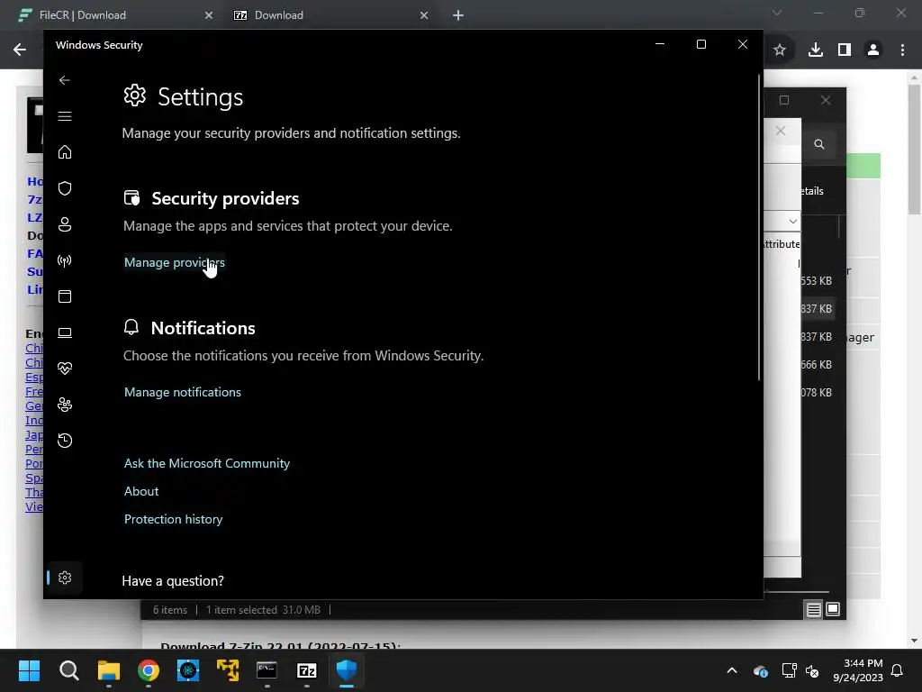Show hidden system tray icons

(732, 670)
